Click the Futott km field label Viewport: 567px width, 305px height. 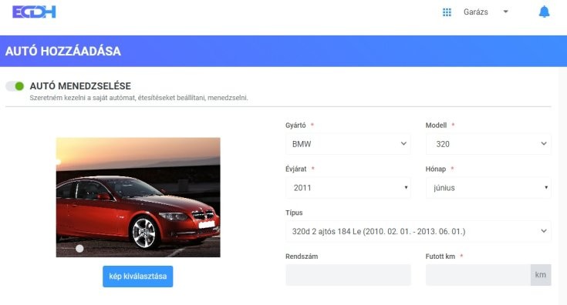(440, 256)
